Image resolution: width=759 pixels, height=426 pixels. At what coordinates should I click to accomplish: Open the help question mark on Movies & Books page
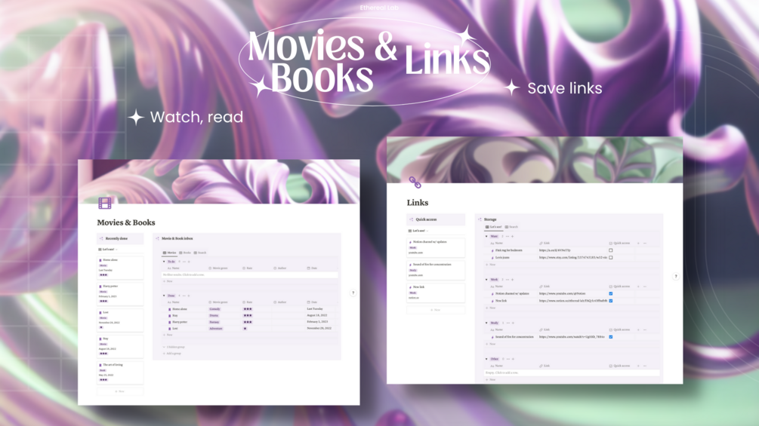pos(353,293)
